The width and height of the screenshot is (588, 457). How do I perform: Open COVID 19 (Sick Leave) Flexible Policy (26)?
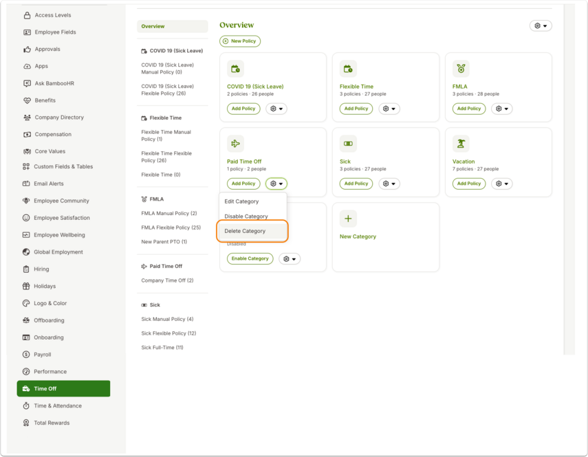(168, 90)
